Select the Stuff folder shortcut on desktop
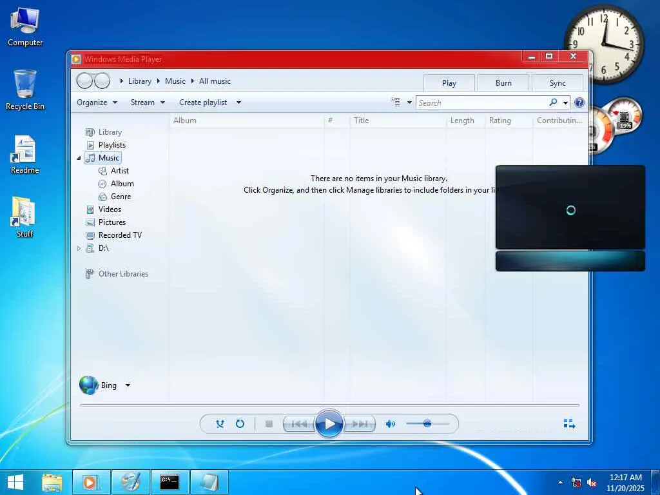 (x=24, y=217)
